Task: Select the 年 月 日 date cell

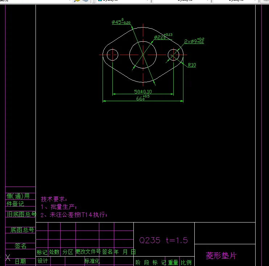Action: point(125,252)
